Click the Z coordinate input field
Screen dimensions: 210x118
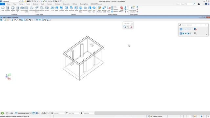(x=89, y=113)
